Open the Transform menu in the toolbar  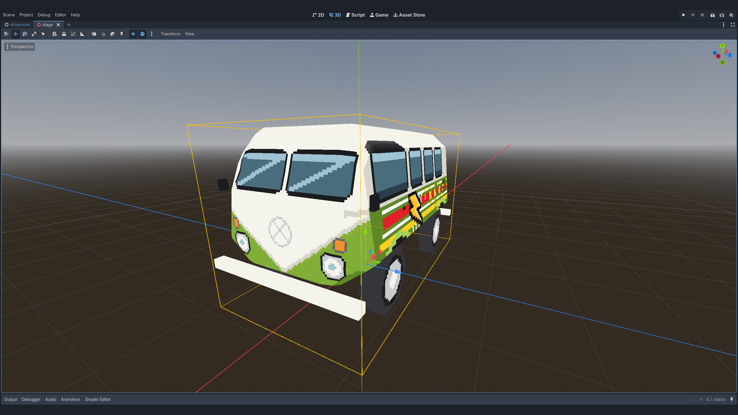(170, 34)
